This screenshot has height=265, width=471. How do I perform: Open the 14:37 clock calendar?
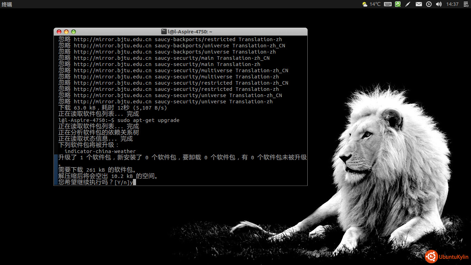[x=452, y=4]
